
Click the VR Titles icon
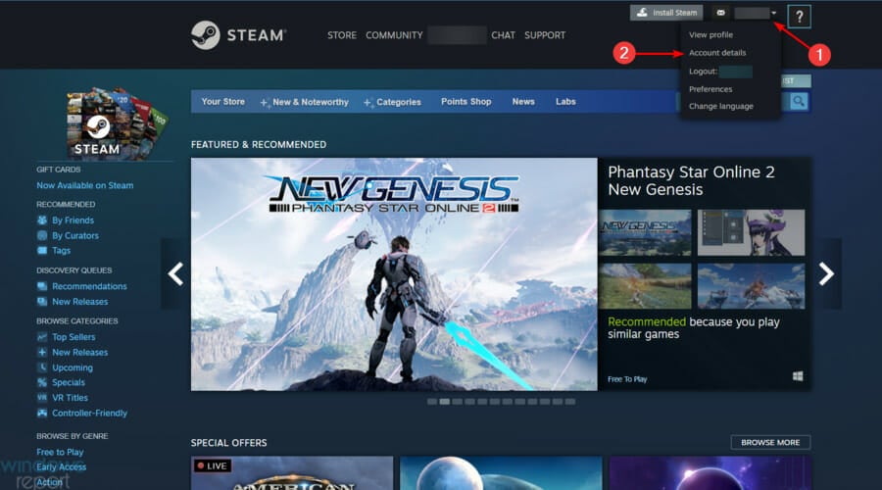click(42, 397)
